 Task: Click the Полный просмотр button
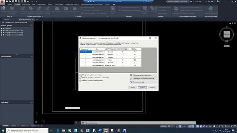tap(143, 82)
